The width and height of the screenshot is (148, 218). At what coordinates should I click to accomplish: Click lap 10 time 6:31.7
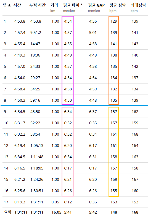20,123
